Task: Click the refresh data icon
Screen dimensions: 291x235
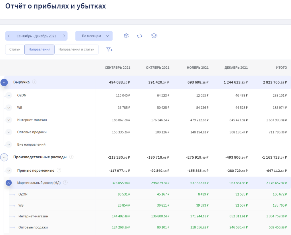Action: pyautogui.click(x=140, y=36)
